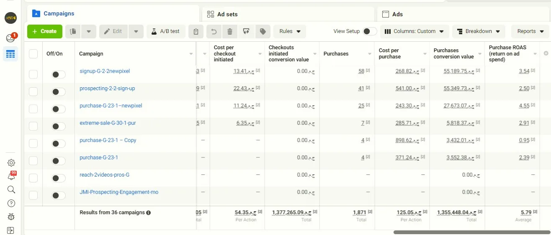Viewport: 551px width, 235px height.
Task: Switch to the Ad sets tab
Action: click(x=288, y=14)
